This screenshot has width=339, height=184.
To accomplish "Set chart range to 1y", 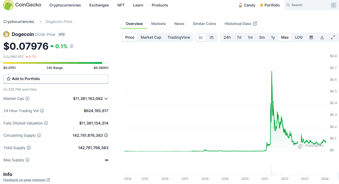I will click(x=273, y=37).
